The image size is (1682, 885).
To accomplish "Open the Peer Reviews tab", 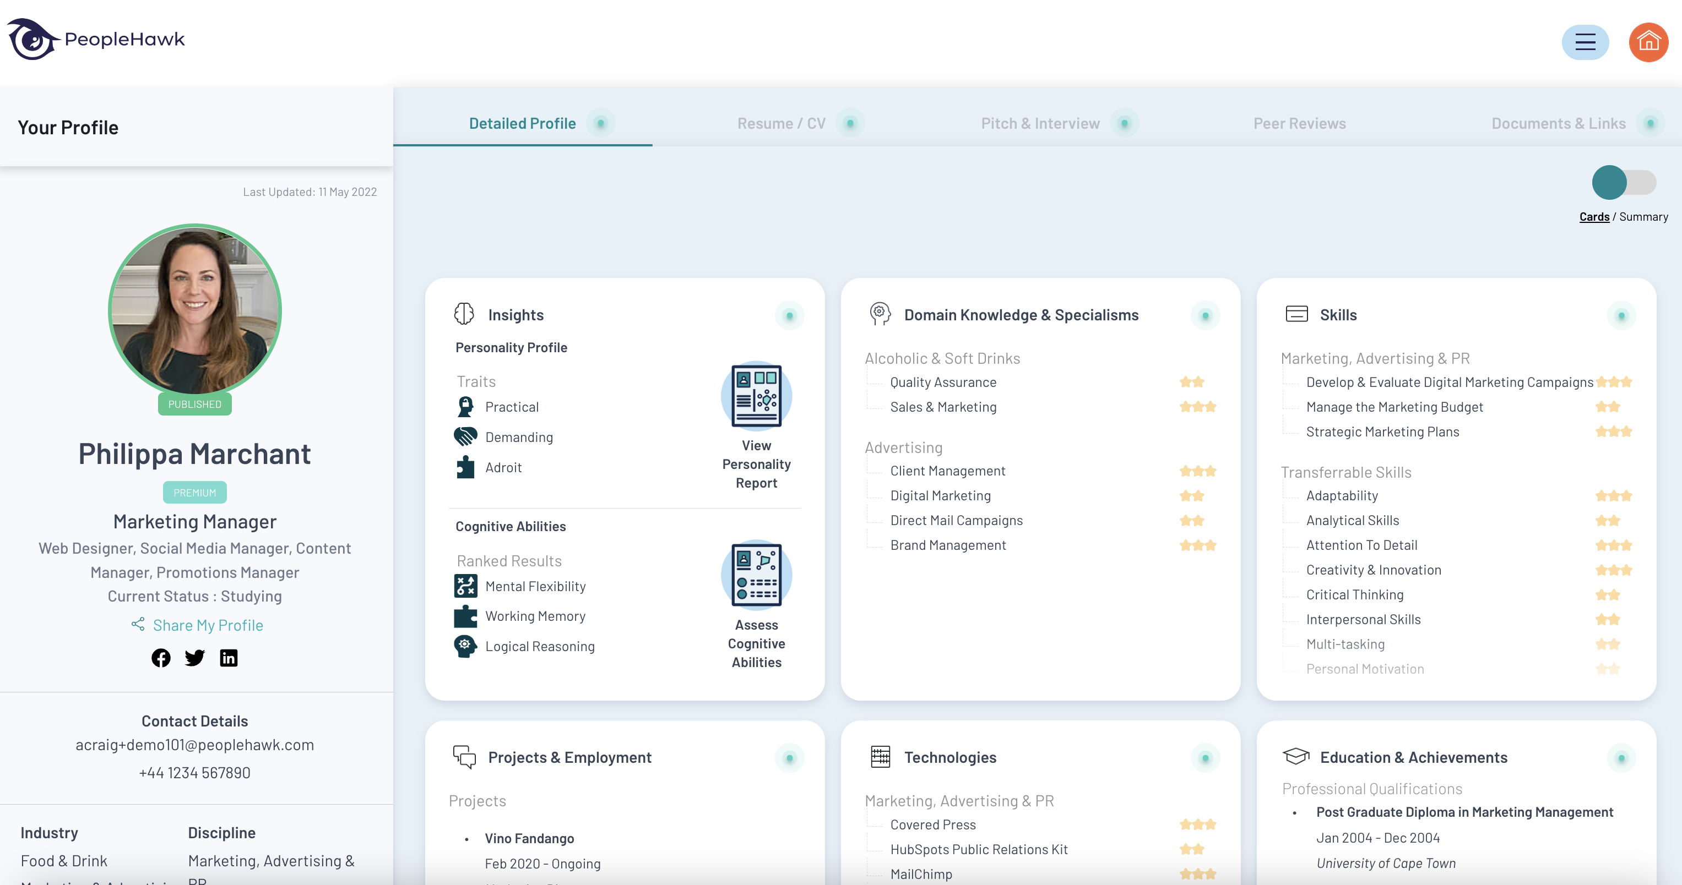I will click(1299, 123).
